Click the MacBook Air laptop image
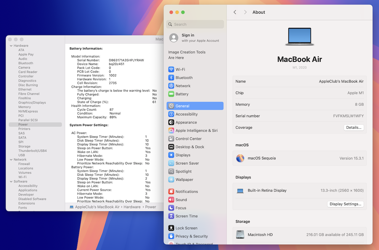 point(300,37)
